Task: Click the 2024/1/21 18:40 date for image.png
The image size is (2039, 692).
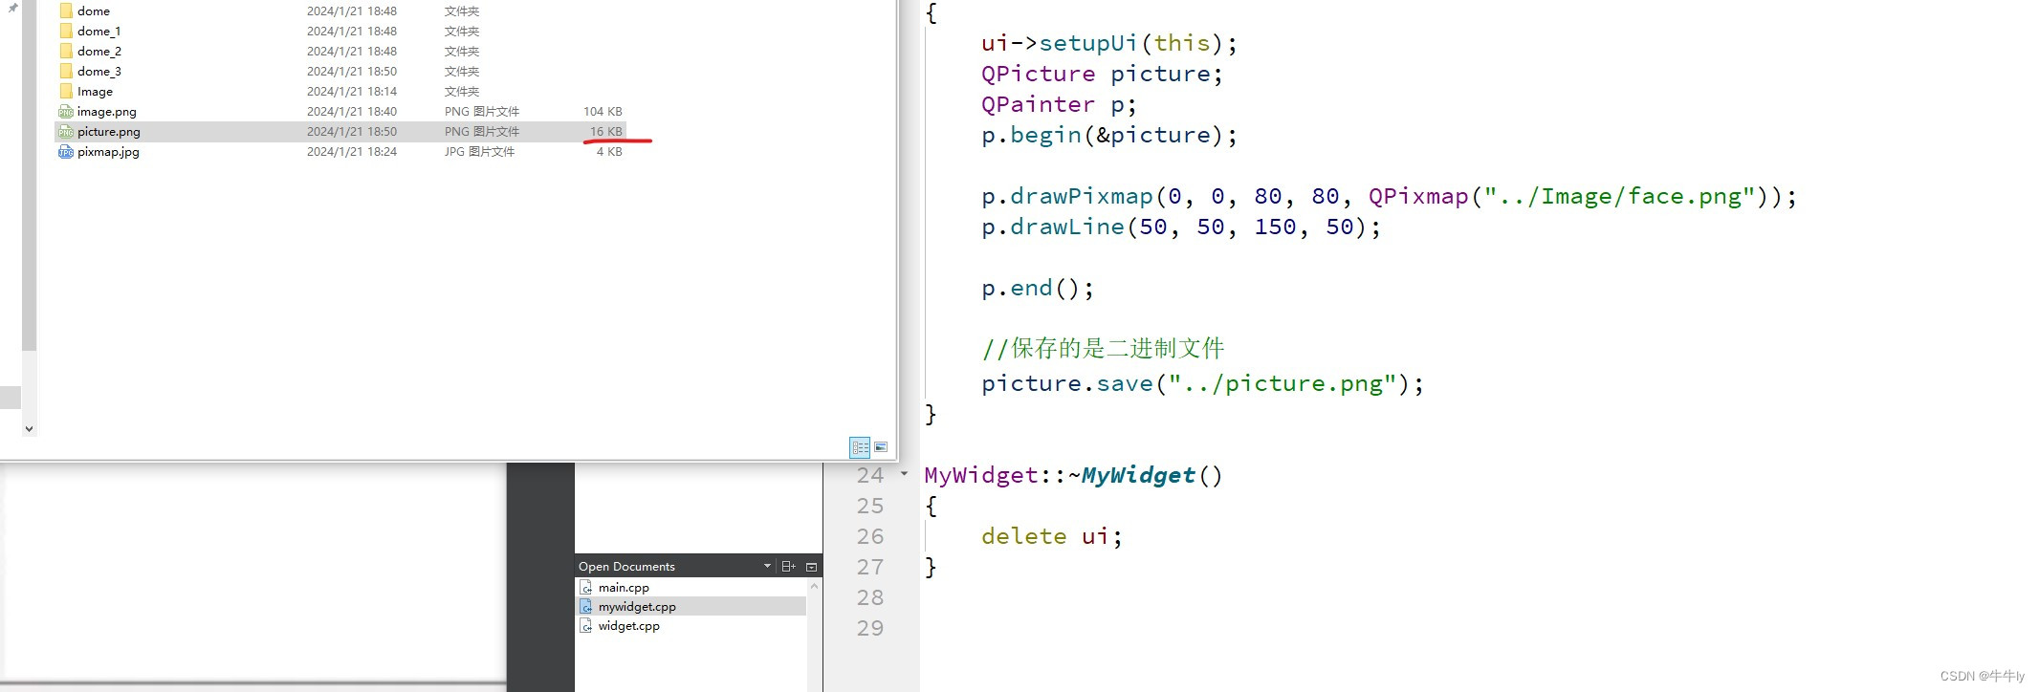Action: click(352, 112)
